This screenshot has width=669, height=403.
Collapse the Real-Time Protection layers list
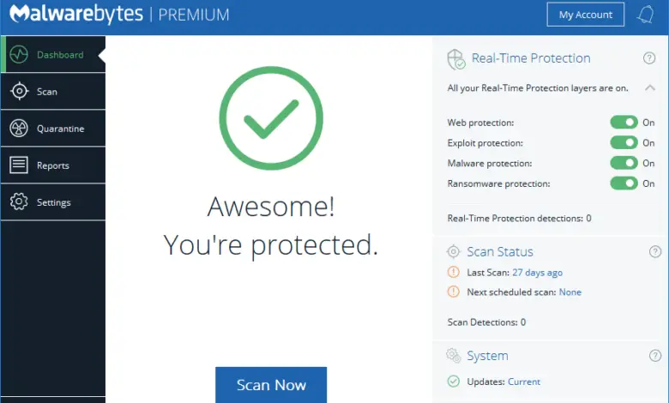click(x=649, y=87)
